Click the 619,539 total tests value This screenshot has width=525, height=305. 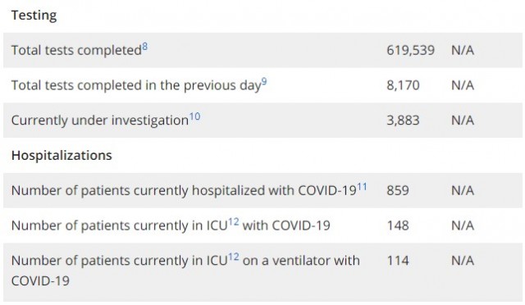click(x=410, y=50)
